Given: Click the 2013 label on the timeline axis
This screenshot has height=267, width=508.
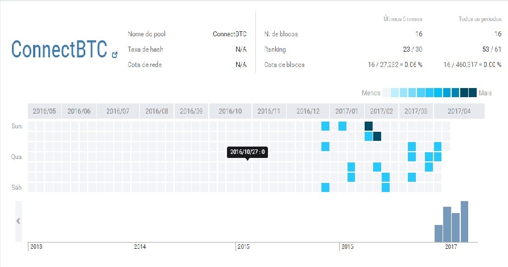Looking at the screenshot, I should coord(36,247).
